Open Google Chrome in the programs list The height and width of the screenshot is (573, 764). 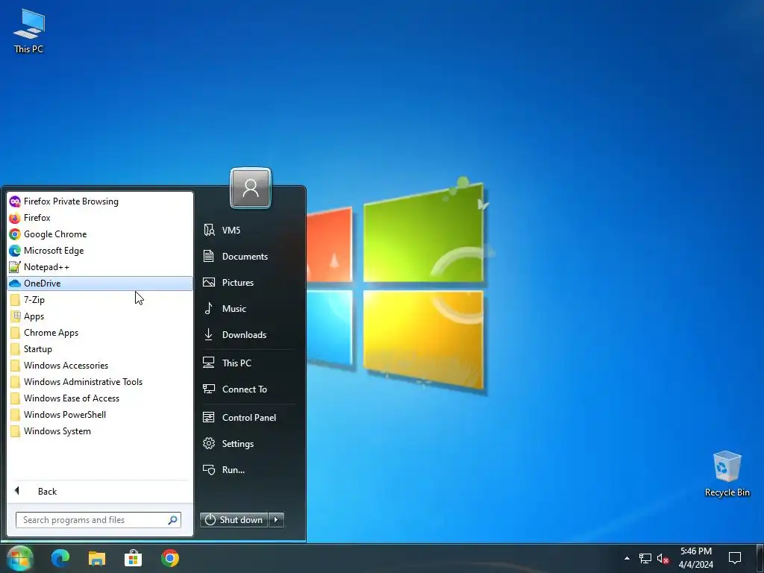point(100,234)
